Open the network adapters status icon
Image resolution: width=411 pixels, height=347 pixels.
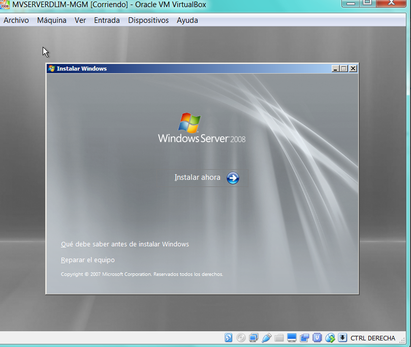coord(254,337)
